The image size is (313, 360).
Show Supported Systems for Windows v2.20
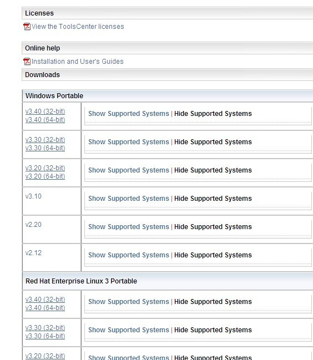[x=129, y=227]
